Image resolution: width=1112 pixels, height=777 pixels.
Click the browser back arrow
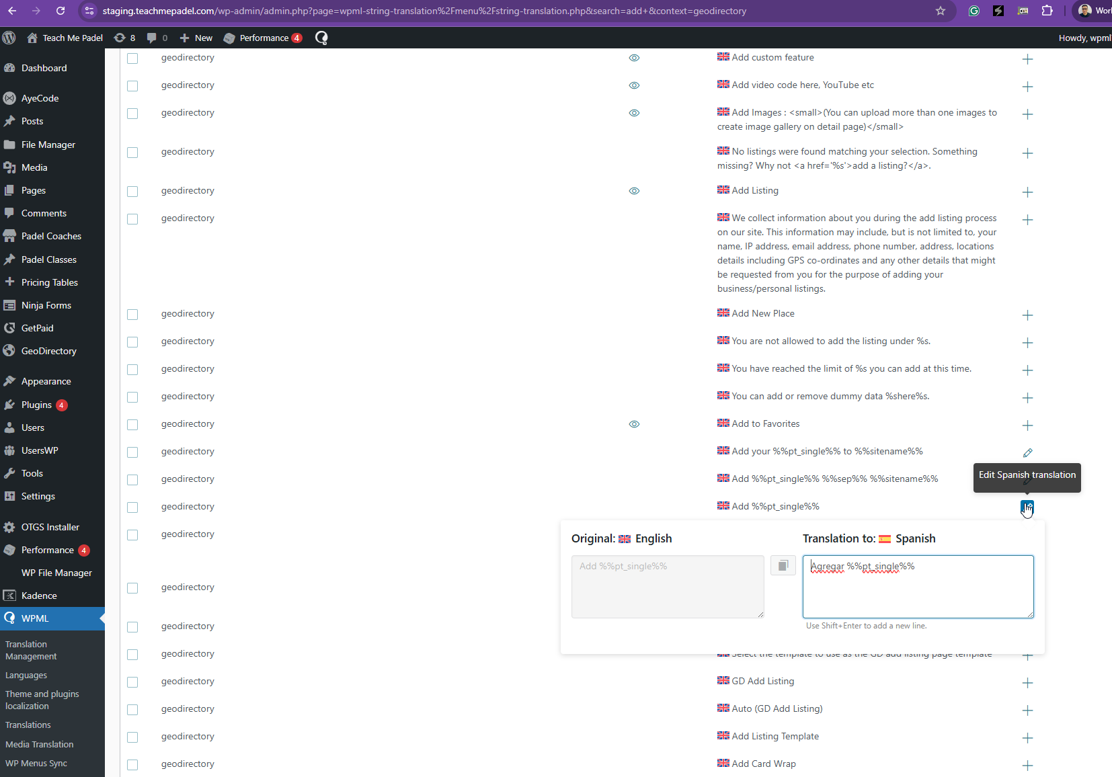12,11
